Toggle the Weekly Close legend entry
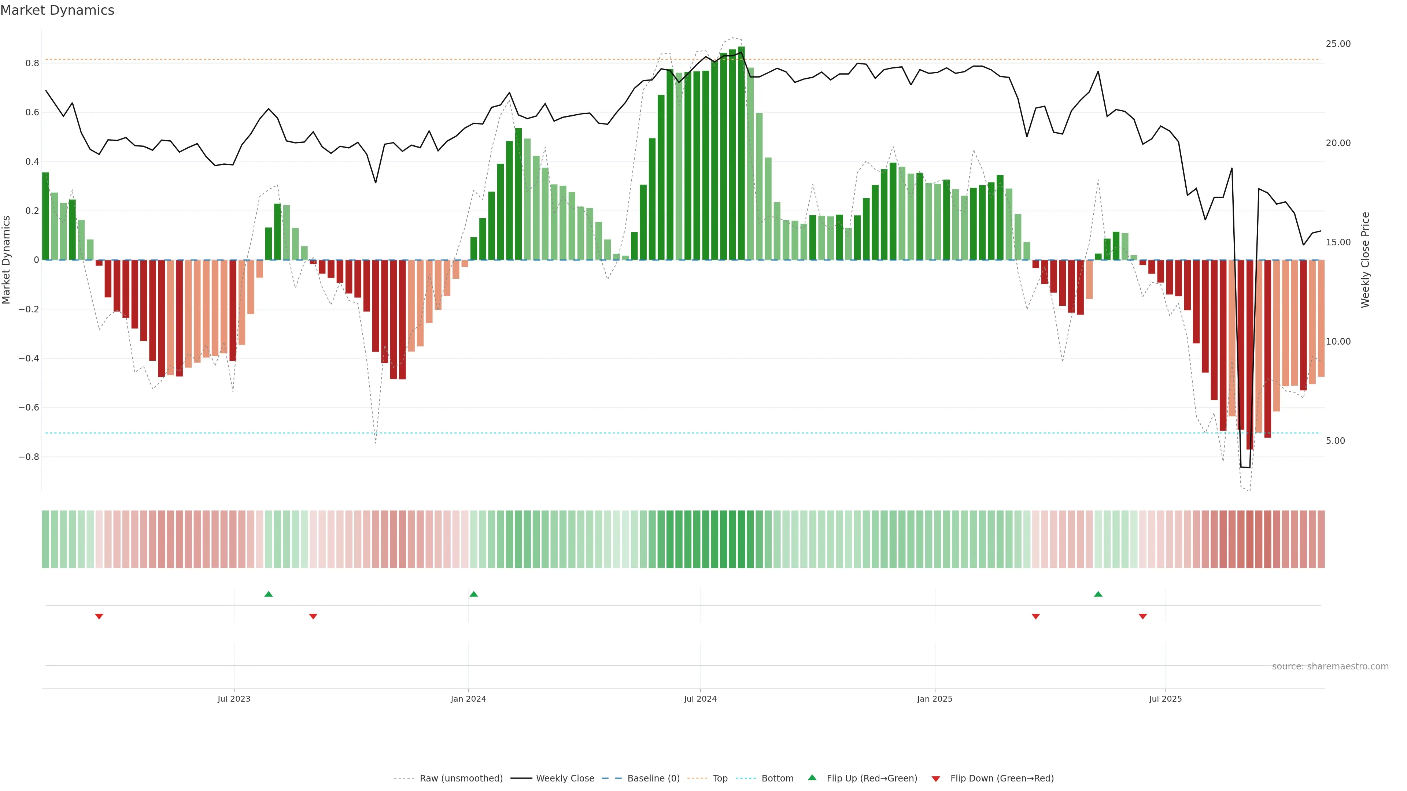1407x791 pixels. tap(565, 779)
